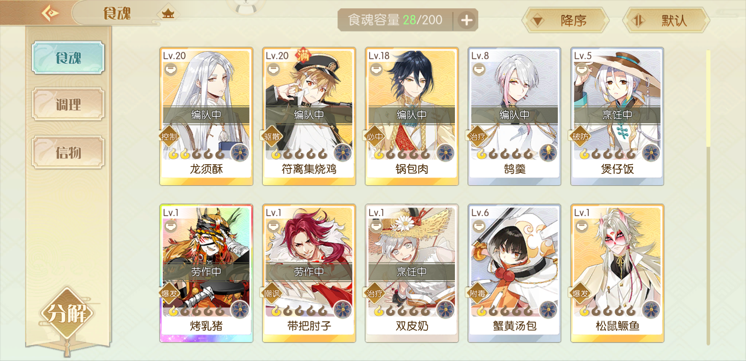Tap the back arrow icon

(x=50, y=13)
